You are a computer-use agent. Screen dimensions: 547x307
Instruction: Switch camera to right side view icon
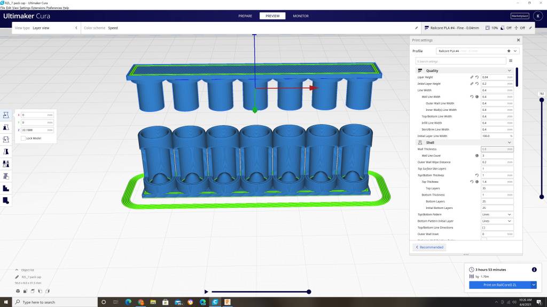48,291
